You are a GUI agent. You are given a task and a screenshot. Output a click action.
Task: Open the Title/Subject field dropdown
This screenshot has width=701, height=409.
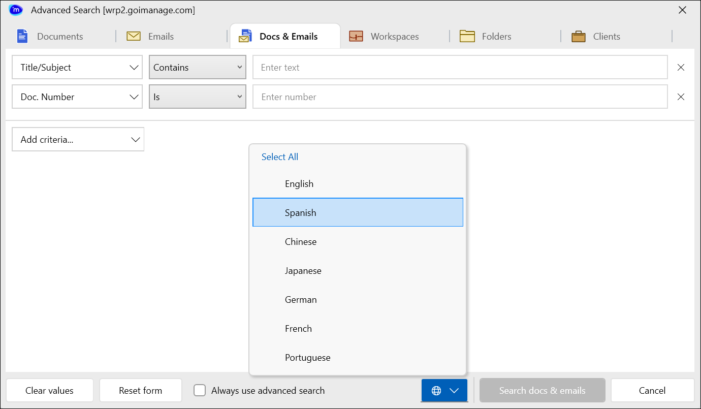(x=77, y=68)
